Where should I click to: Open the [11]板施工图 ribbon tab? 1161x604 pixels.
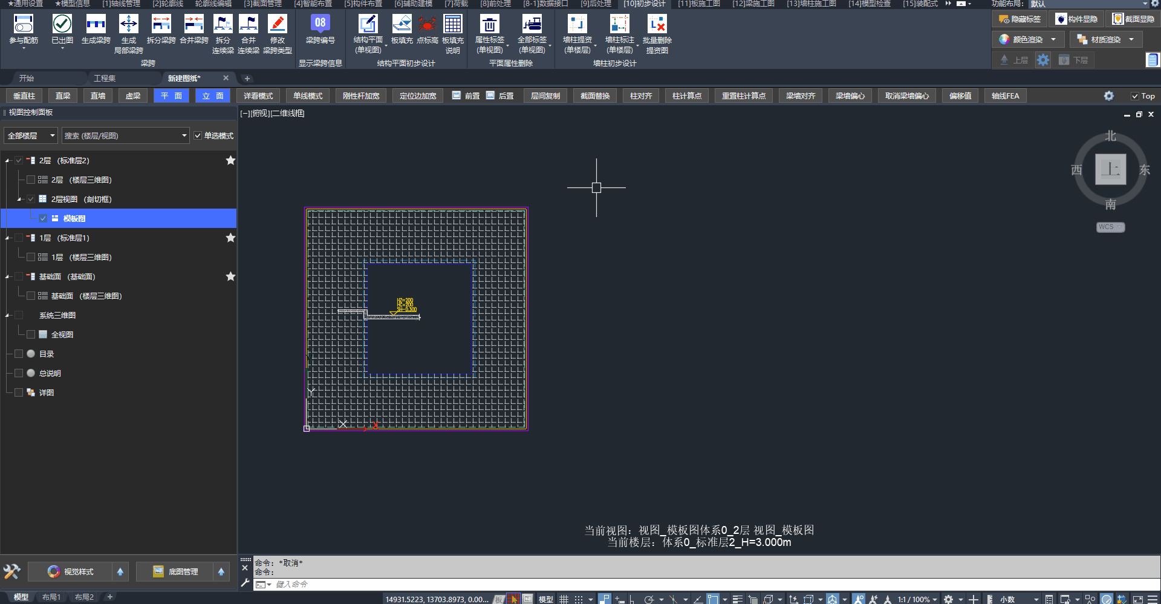click(698, 4)
